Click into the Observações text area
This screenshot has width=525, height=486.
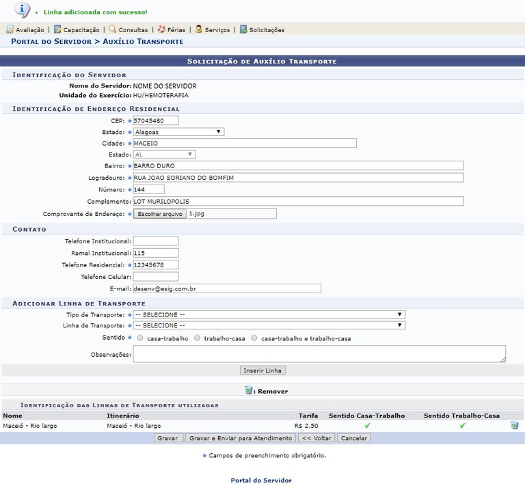click(x=319, y=353)
